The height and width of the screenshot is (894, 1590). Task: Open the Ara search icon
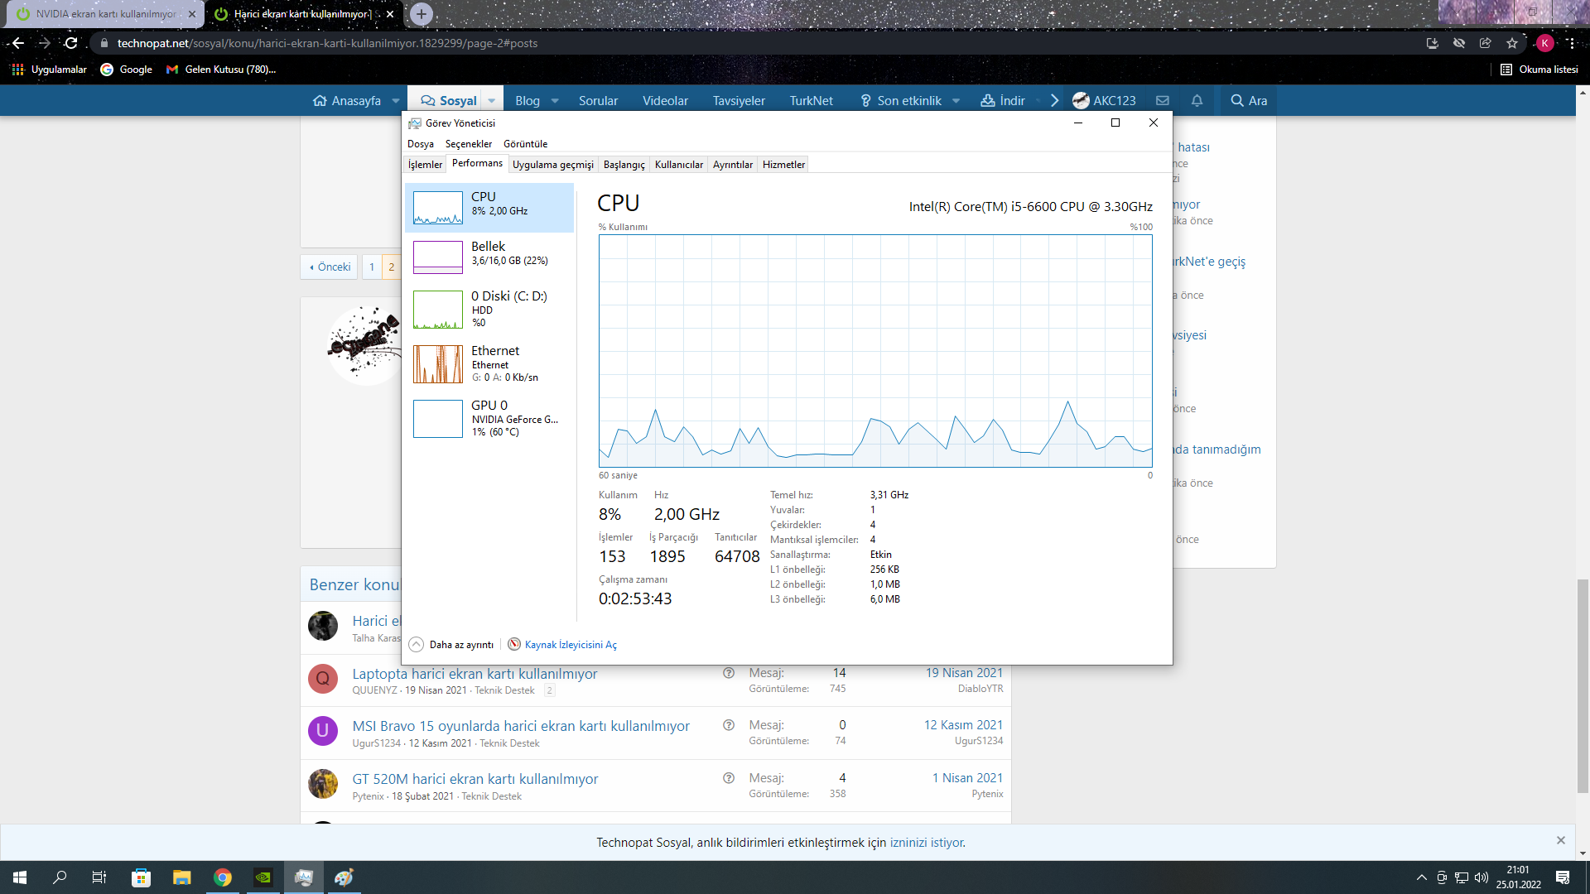point(1249,100)
